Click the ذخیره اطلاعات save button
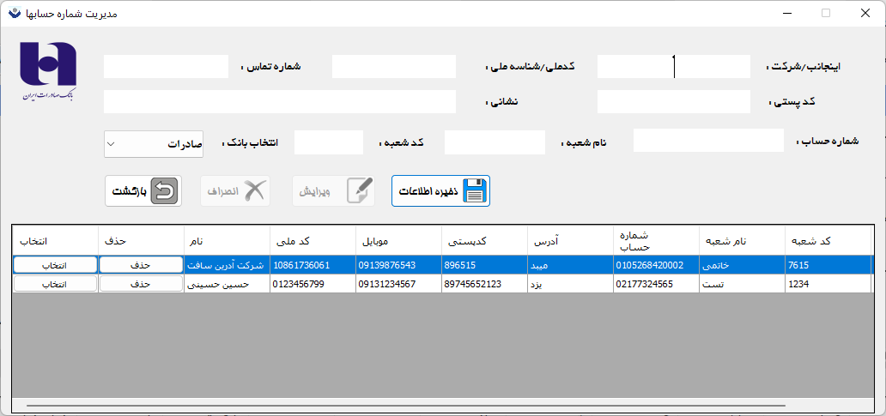886x416 pixels. click(x=440, y=190)
